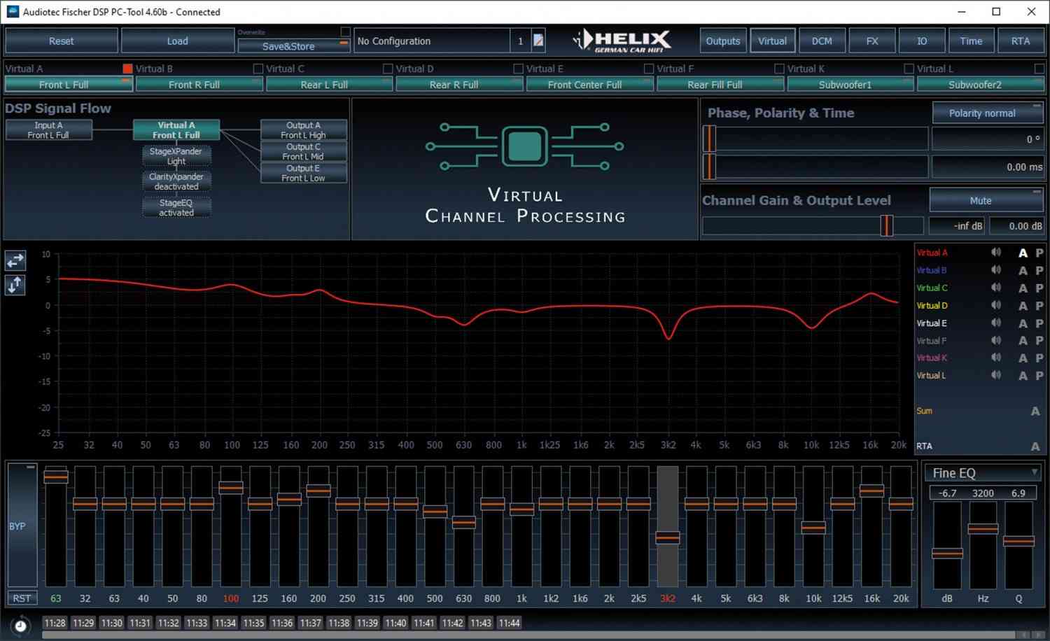Toggle amplitude 'A' for Virtual D
This screenshot has width=1050, height=641.
(1023, 306)
